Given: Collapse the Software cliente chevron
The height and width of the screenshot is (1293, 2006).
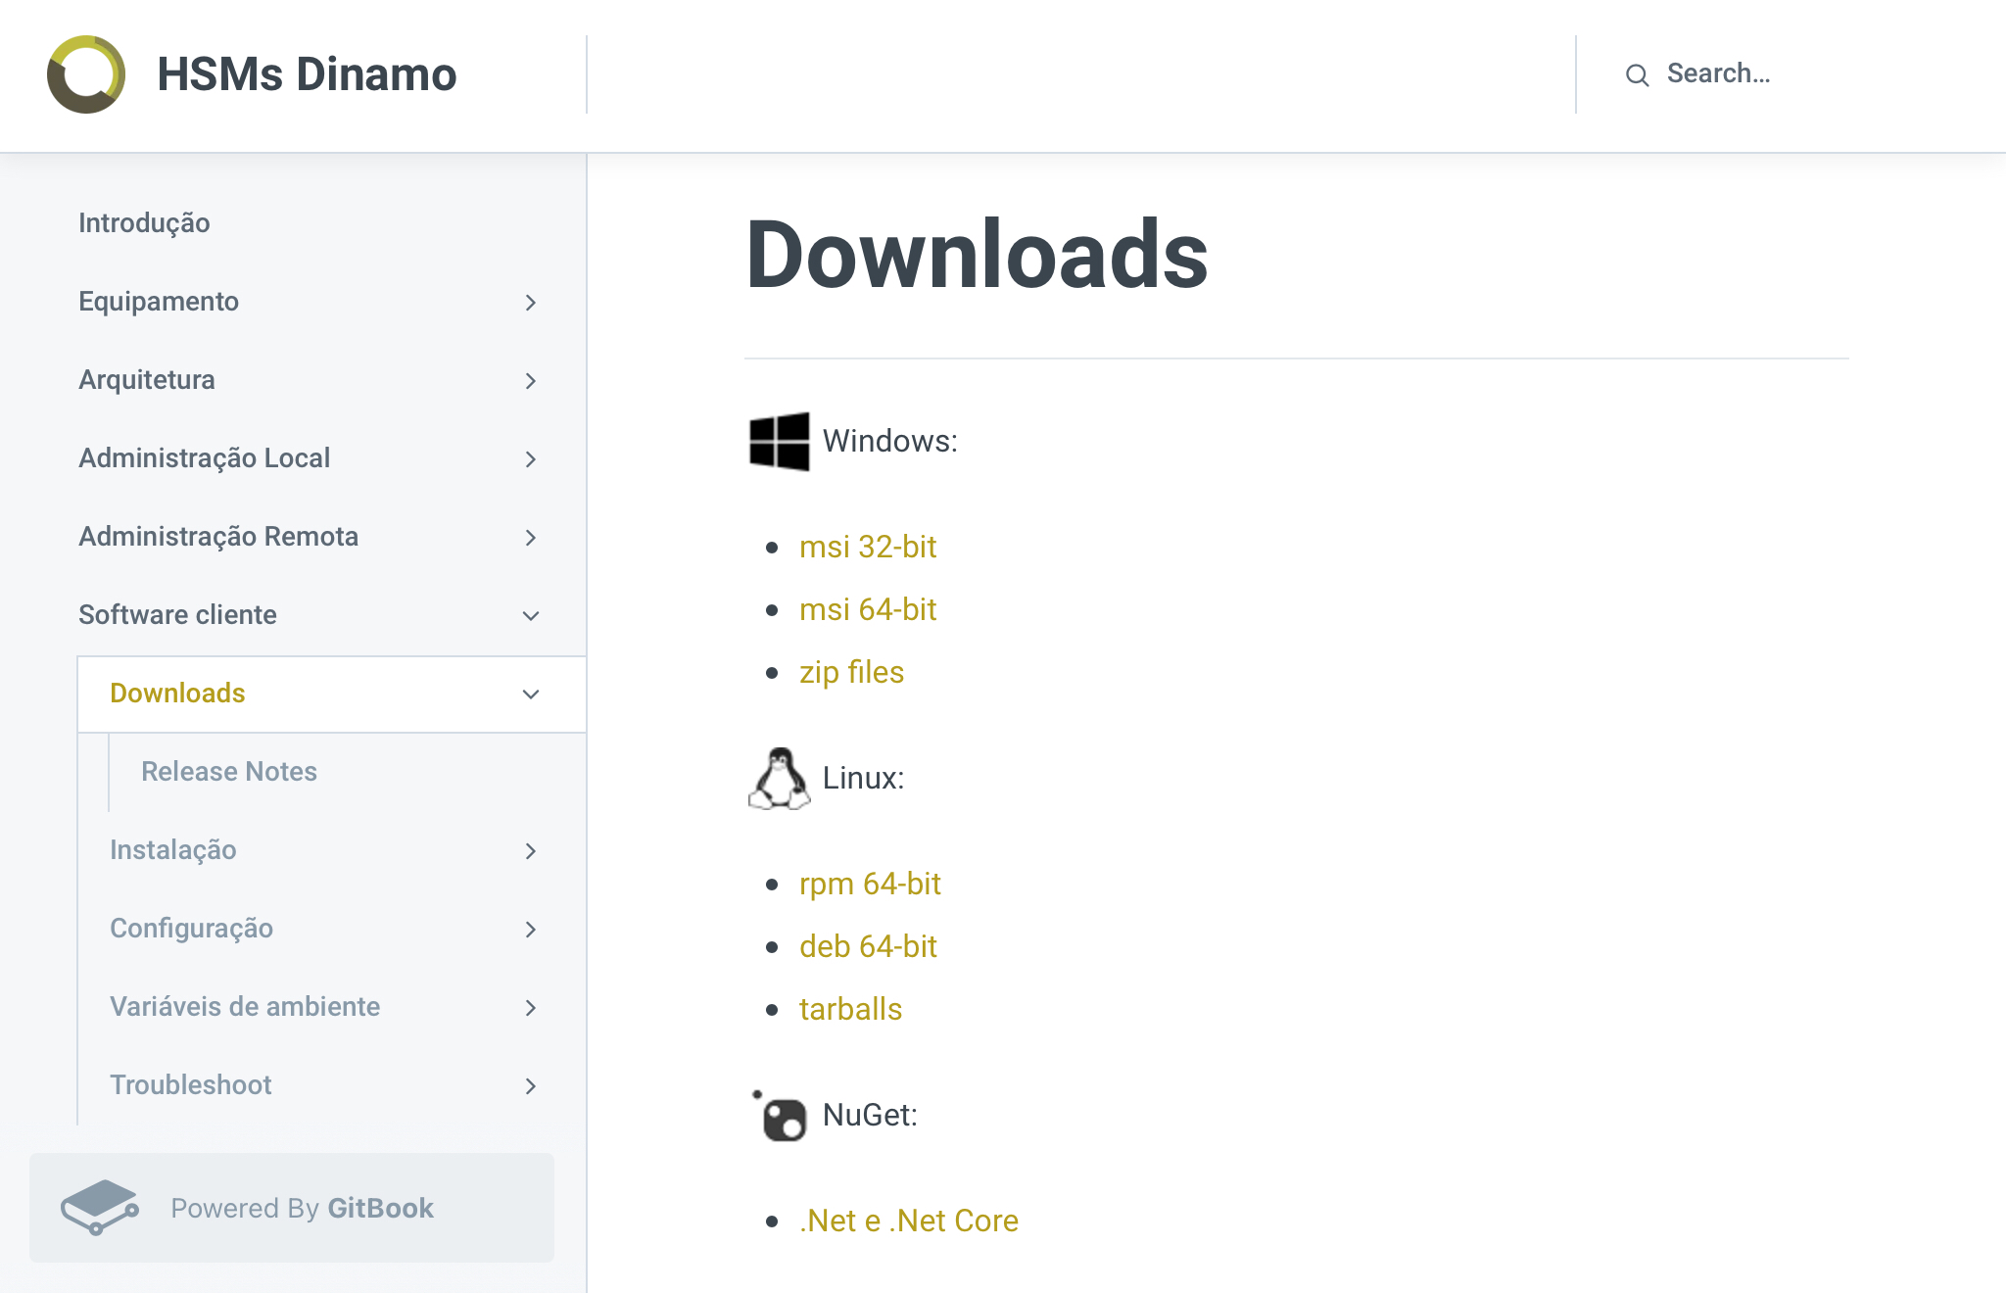Looking at the screenshot, I should coord(531,616).
